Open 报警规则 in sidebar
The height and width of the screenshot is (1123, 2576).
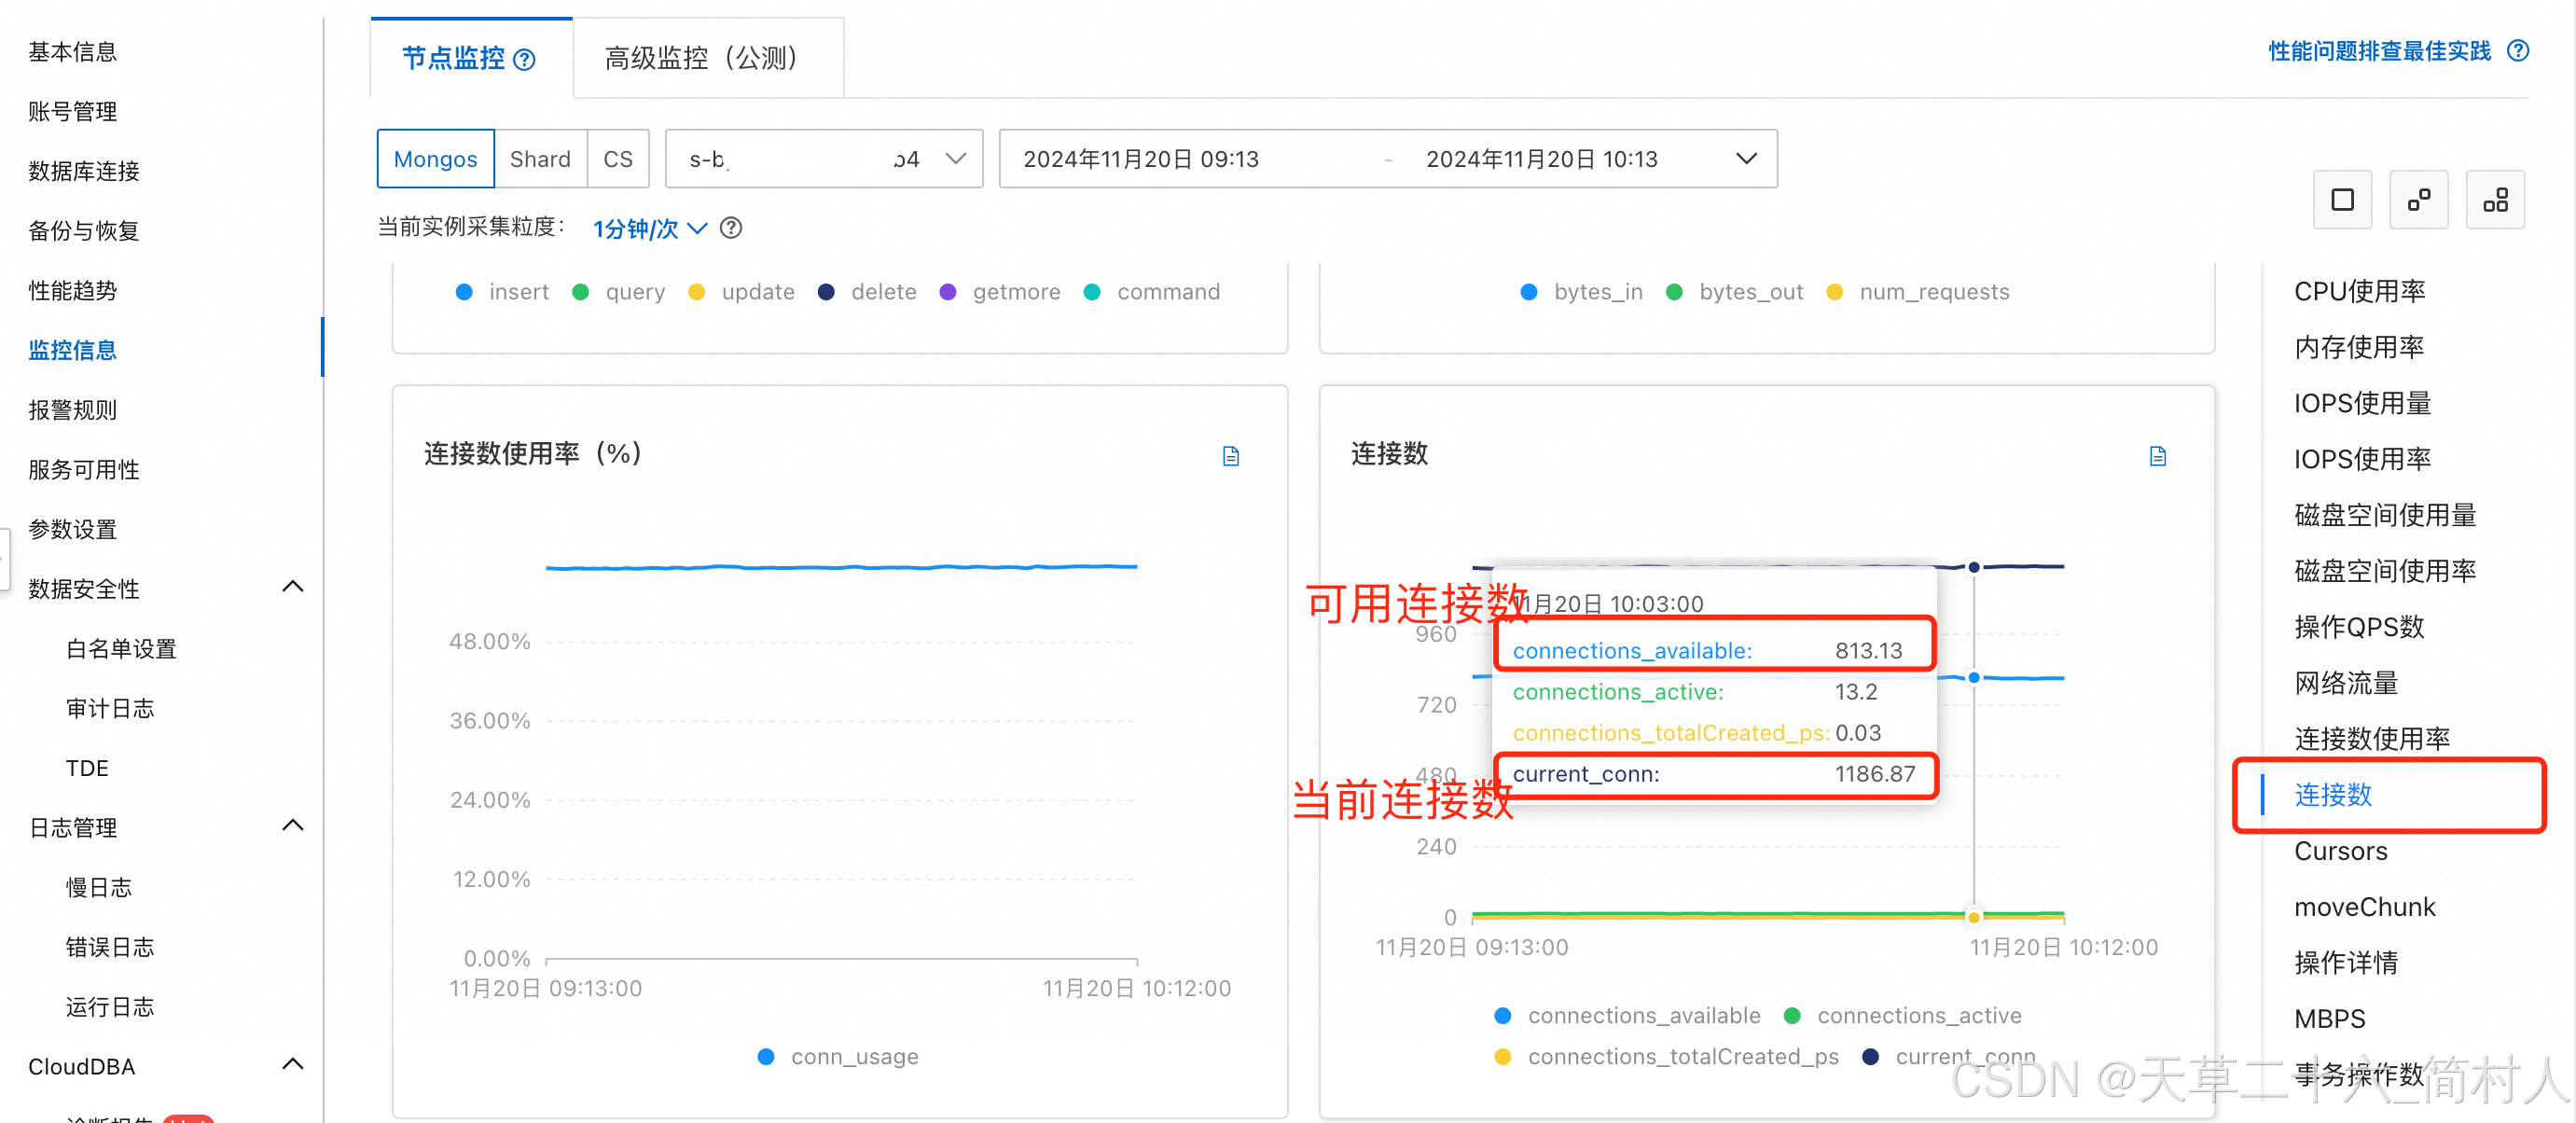[x=72, y=411]
